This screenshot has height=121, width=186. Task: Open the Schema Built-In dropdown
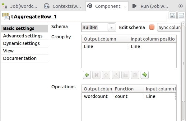(x=99, y=27)
